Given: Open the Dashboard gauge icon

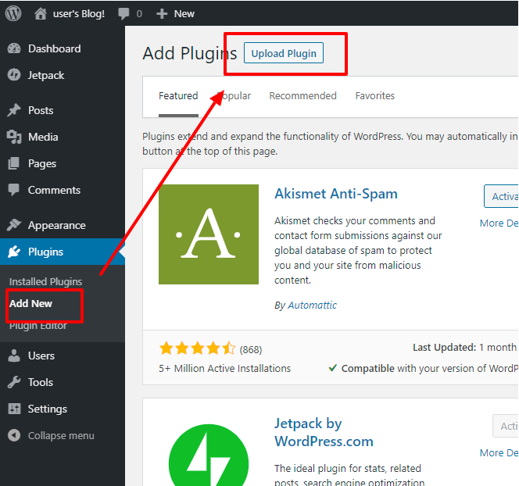Looking at the screenshot, I should click(x=14, y=48).
